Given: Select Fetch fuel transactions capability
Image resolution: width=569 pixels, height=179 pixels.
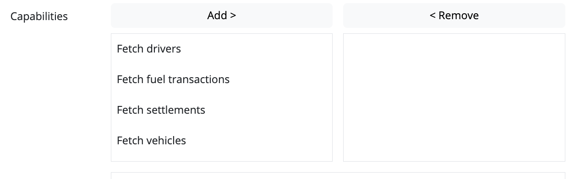Looking at the screenshot, I should (x=221, y=79).
